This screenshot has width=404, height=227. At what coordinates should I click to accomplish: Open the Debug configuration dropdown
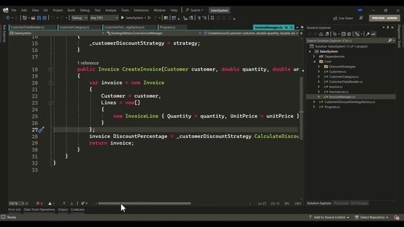click(x=80, y=18)
